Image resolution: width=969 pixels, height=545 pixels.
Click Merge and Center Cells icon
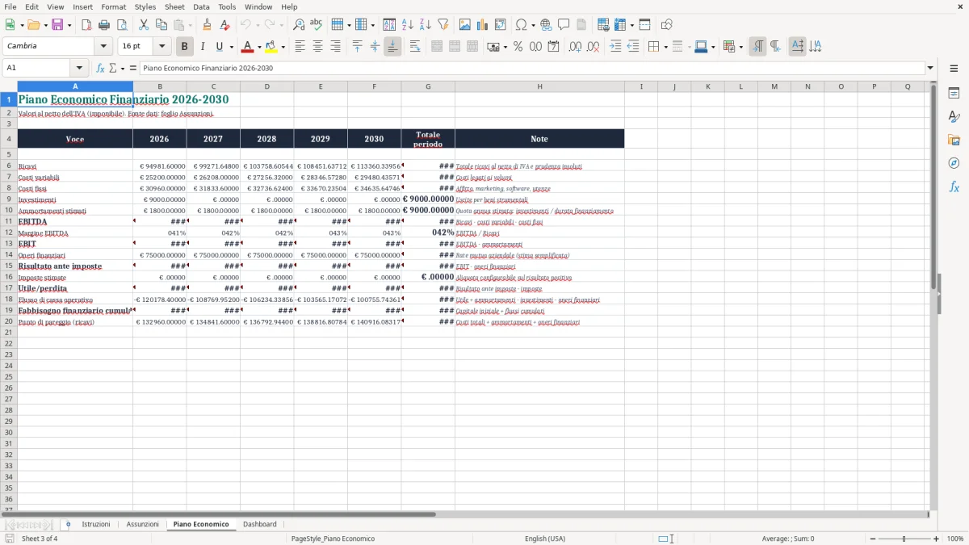pyautogui.click(x=437, y=47)
